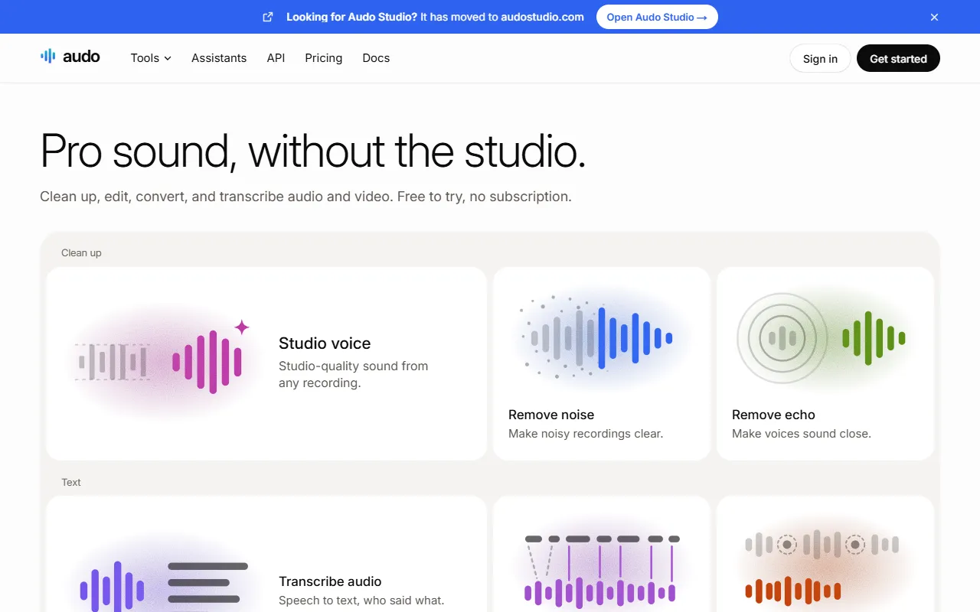Click the Studio voice waveform illustration
This screenshot has height=612, width=980.
162,361
